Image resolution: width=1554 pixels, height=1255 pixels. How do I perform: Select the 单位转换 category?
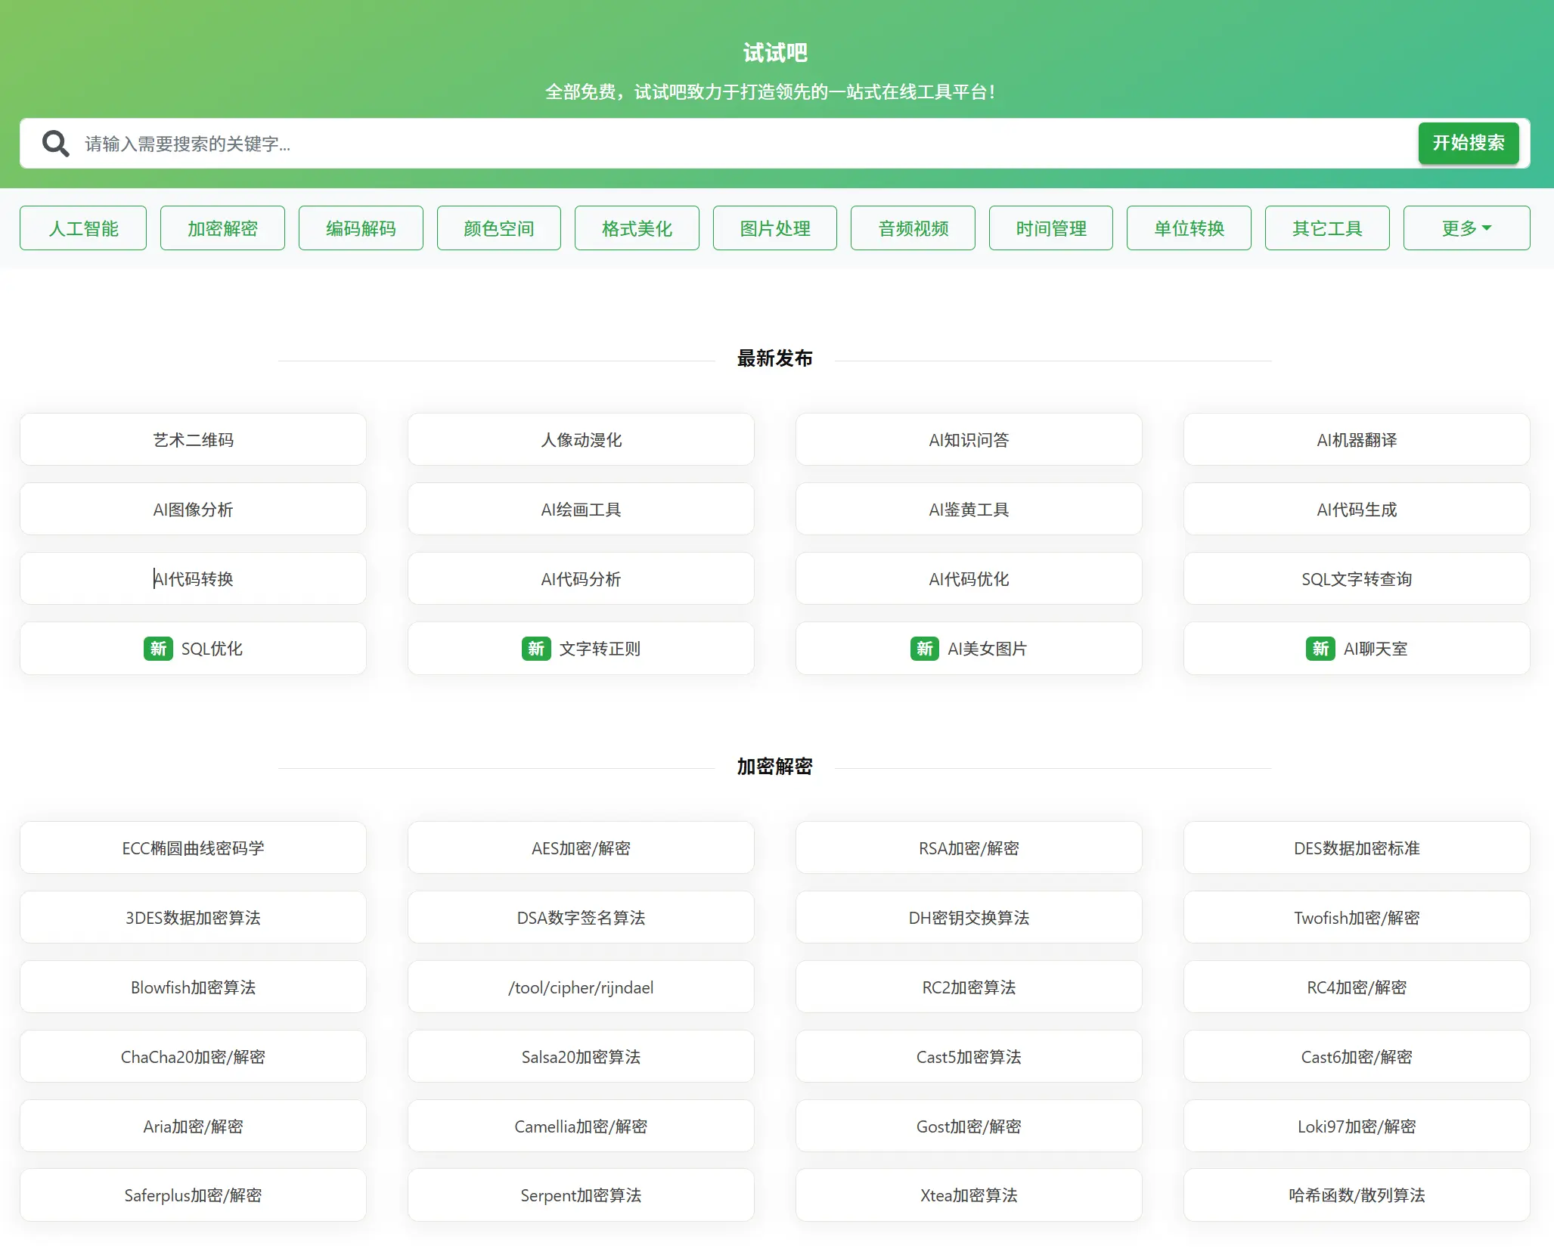click(x=1189, y=228)
